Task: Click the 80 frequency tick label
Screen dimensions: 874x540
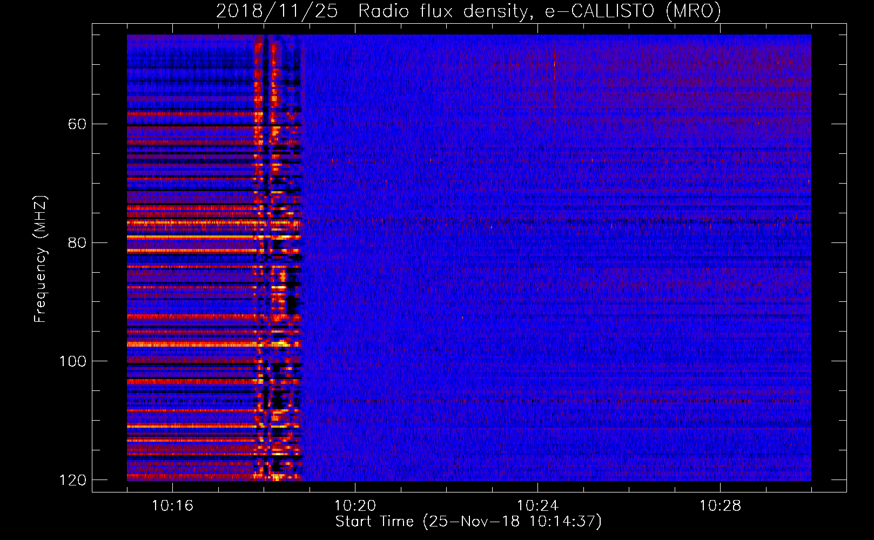Action: [x=77, y=242]
